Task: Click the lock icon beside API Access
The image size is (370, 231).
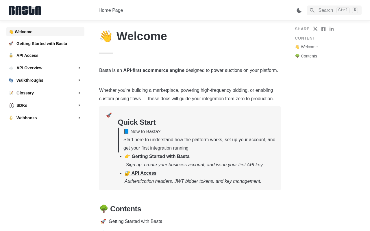Action: [11, 55]
